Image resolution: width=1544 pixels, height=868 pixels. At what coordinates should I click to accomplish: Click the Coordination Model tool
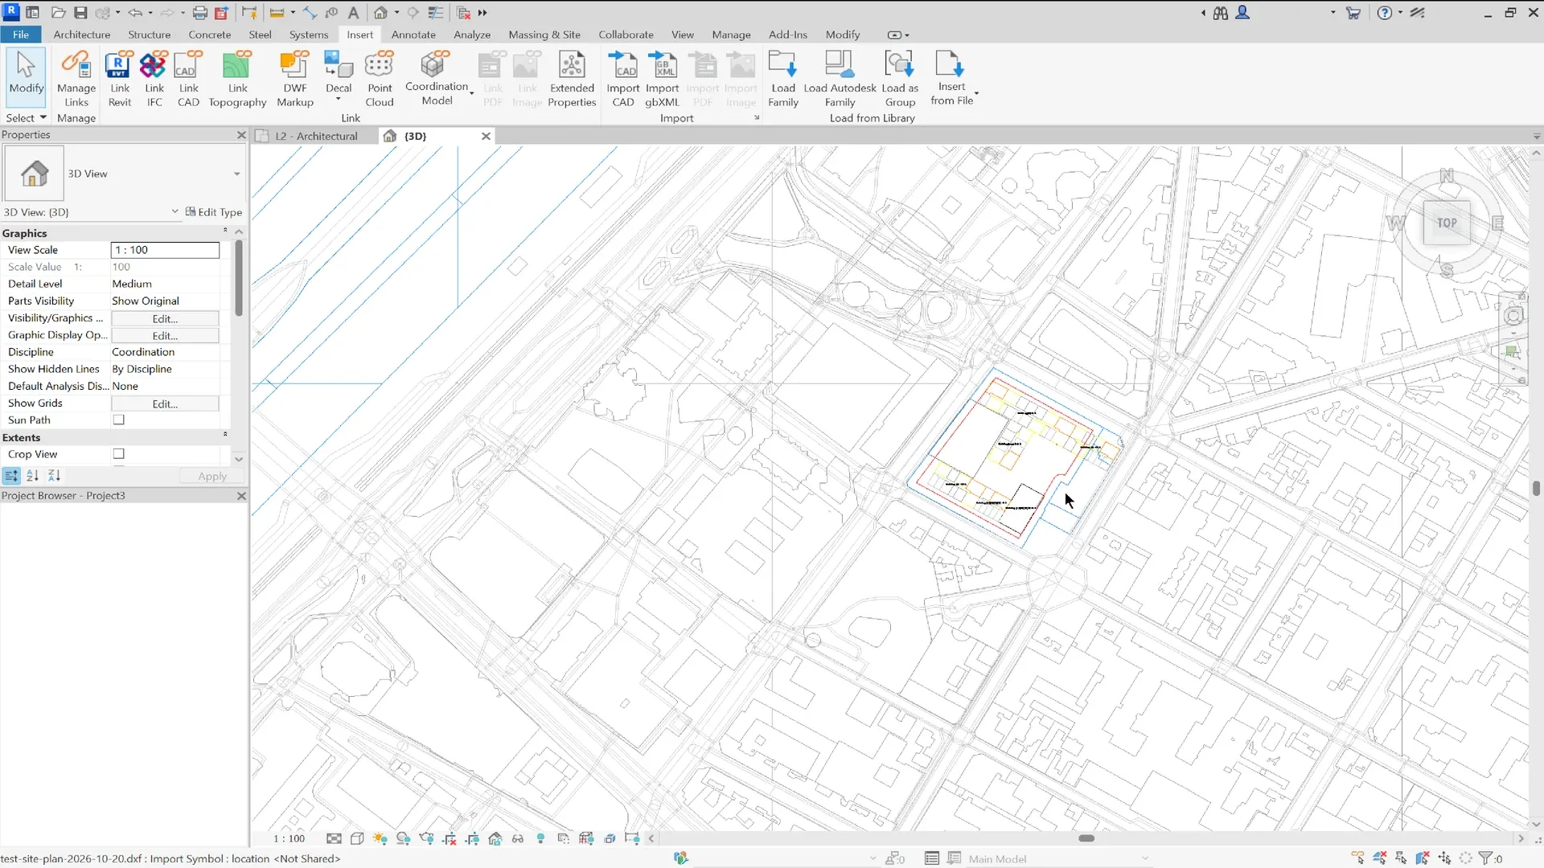point(437,79)
